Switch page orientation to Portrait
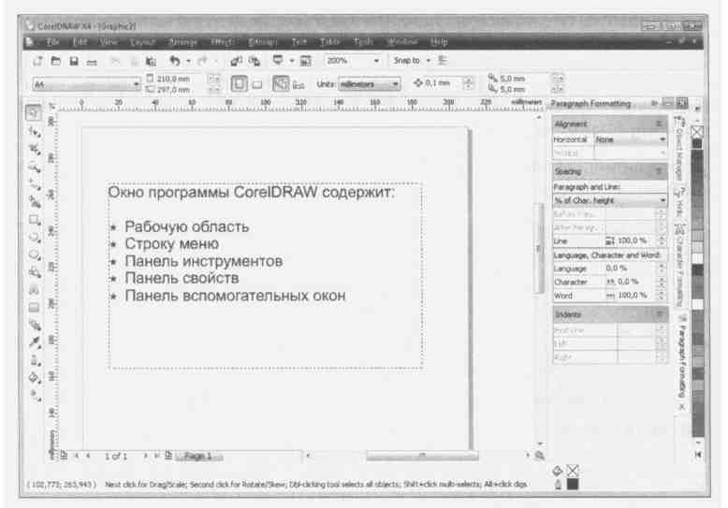 [x=240, y=84]
